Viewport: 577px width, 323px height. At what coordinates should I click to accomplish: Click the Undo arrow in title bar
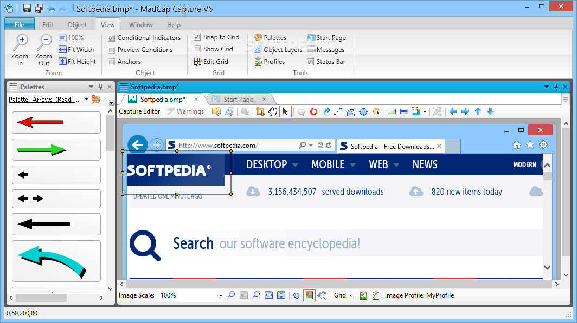point(51,9)
